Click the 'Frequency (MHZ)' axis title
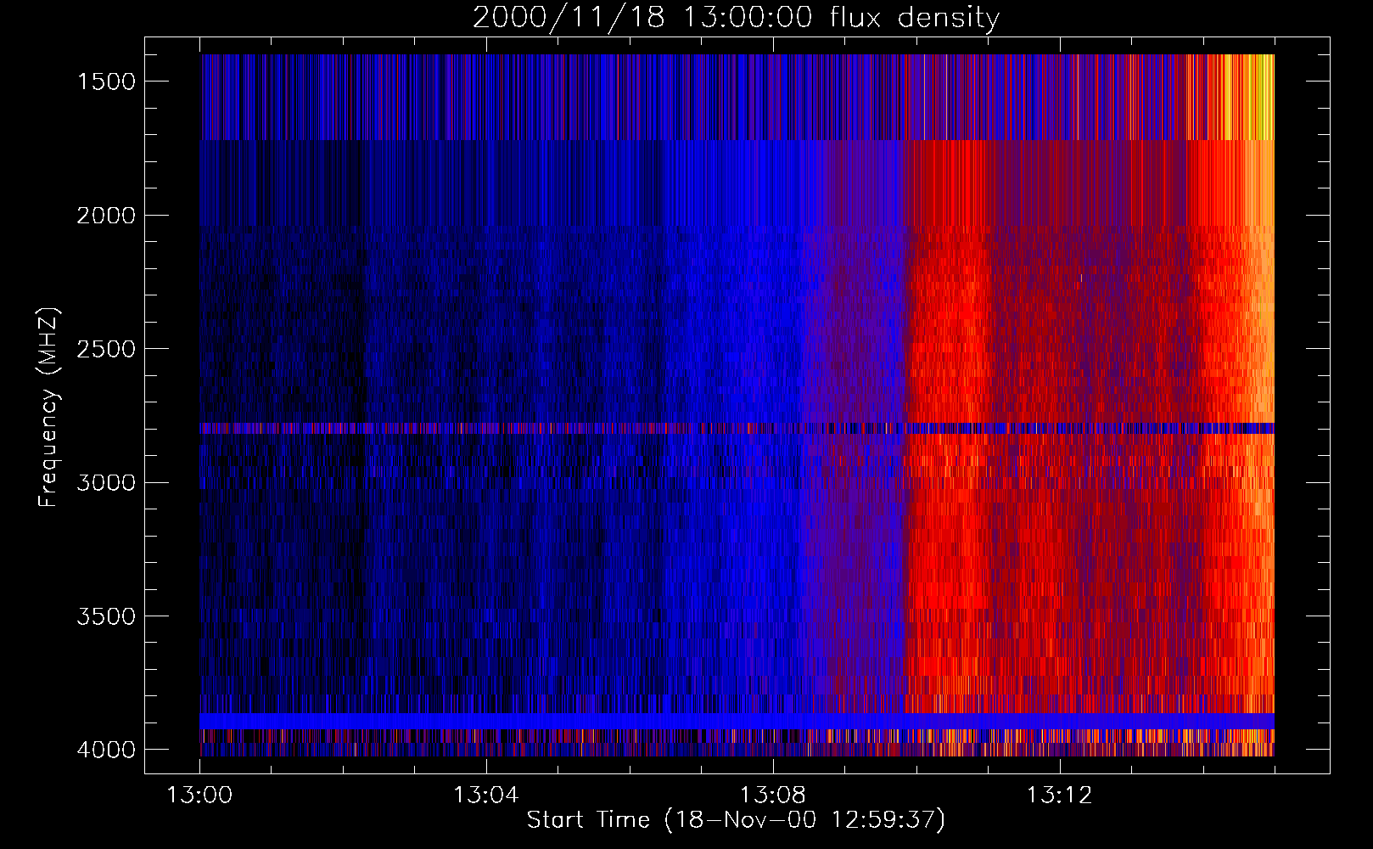The width and height of the screenshot is (1373, 849). coord(48,407)
